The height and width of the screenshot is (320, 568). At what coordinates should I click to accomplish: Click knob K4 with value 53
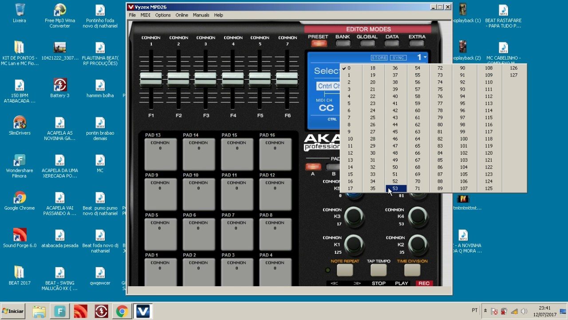click(418, 216)
